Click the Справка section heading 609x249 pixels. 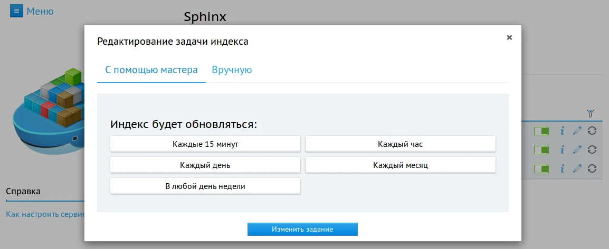(x=23, y=191)
